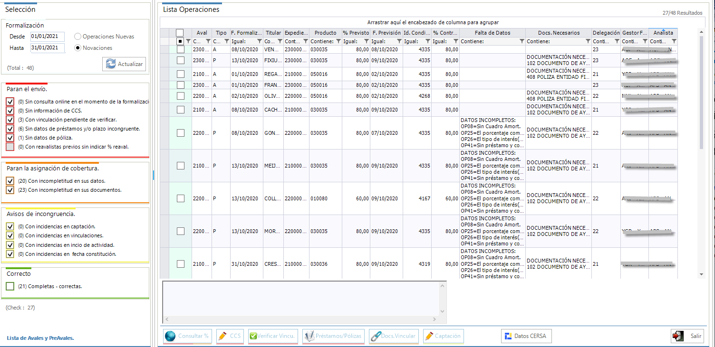
Task: Switch to Lista Operaciones tab title
Action: pos(191,9)
